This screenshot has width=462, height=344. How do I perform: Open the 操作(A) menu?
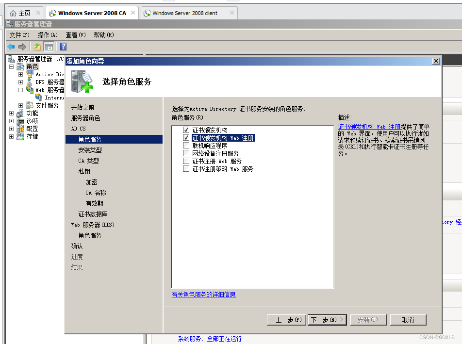48,35
